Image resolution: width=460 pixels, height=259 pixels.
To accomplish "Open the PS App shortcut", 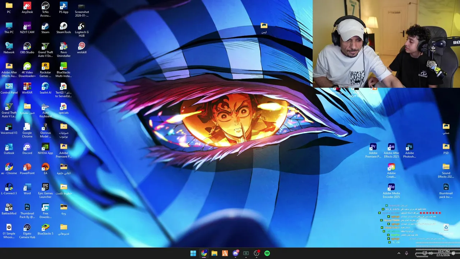I will click(64, 8).
